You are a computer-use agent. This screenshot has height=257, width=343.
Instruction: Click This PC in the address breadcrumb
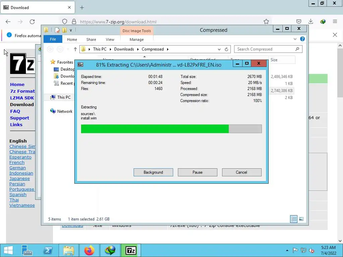coord(99,49)
